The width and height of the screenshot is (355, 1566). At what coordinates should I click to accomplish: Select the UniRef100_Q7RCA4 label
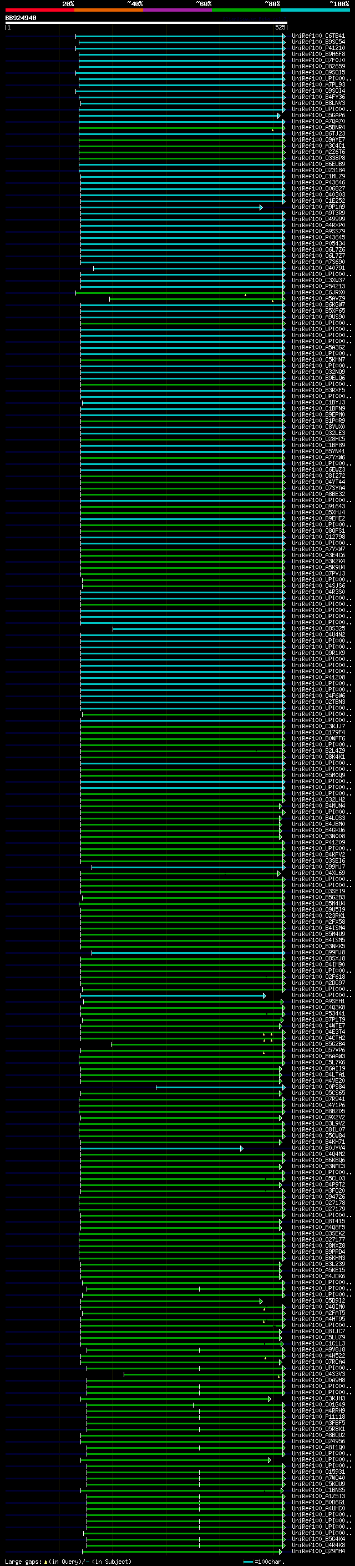318,1362
